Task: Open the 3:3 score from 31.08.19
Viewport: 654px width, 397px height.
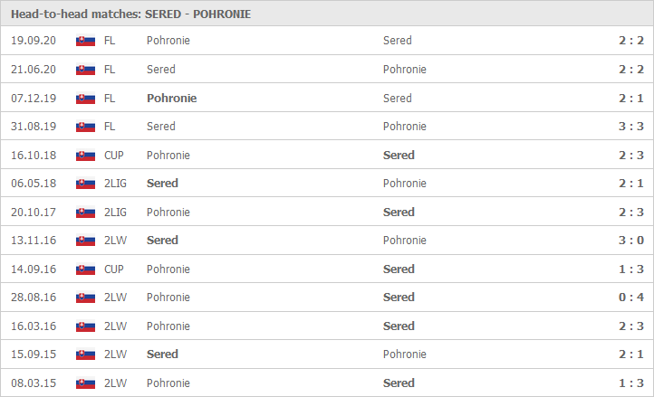Action: pos(631,127)
